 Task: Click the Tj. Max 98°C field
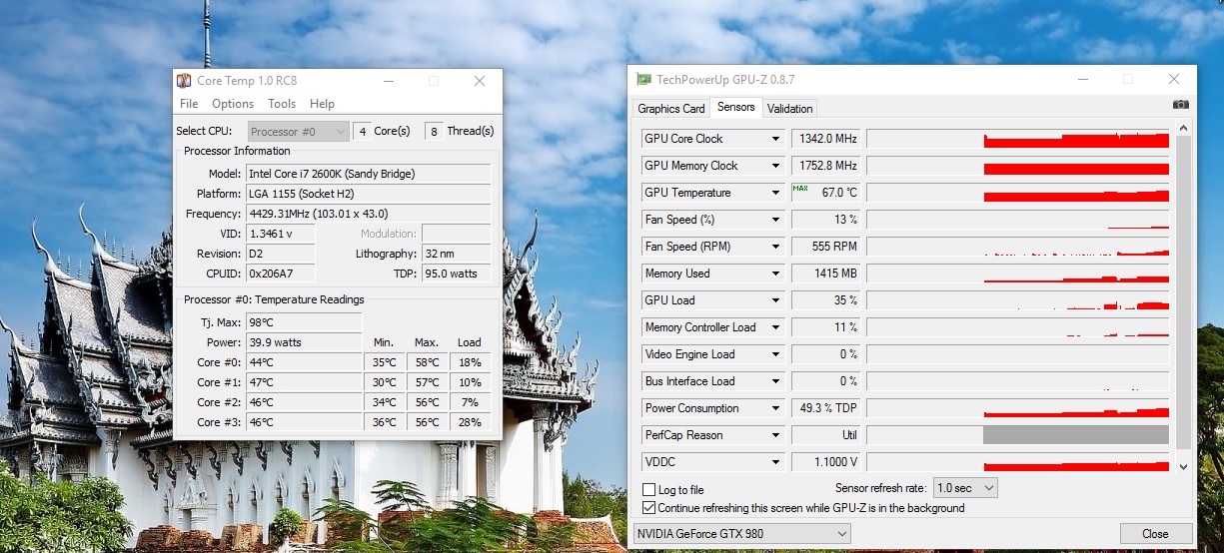click(304, 322)
